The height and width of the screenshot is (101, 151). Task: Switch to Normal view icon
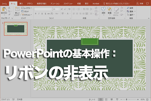100,99
